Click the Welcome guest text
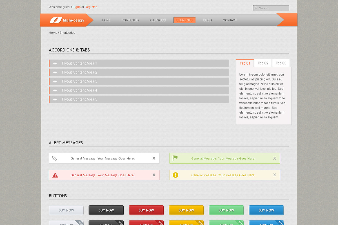 [x=60, y=7]
